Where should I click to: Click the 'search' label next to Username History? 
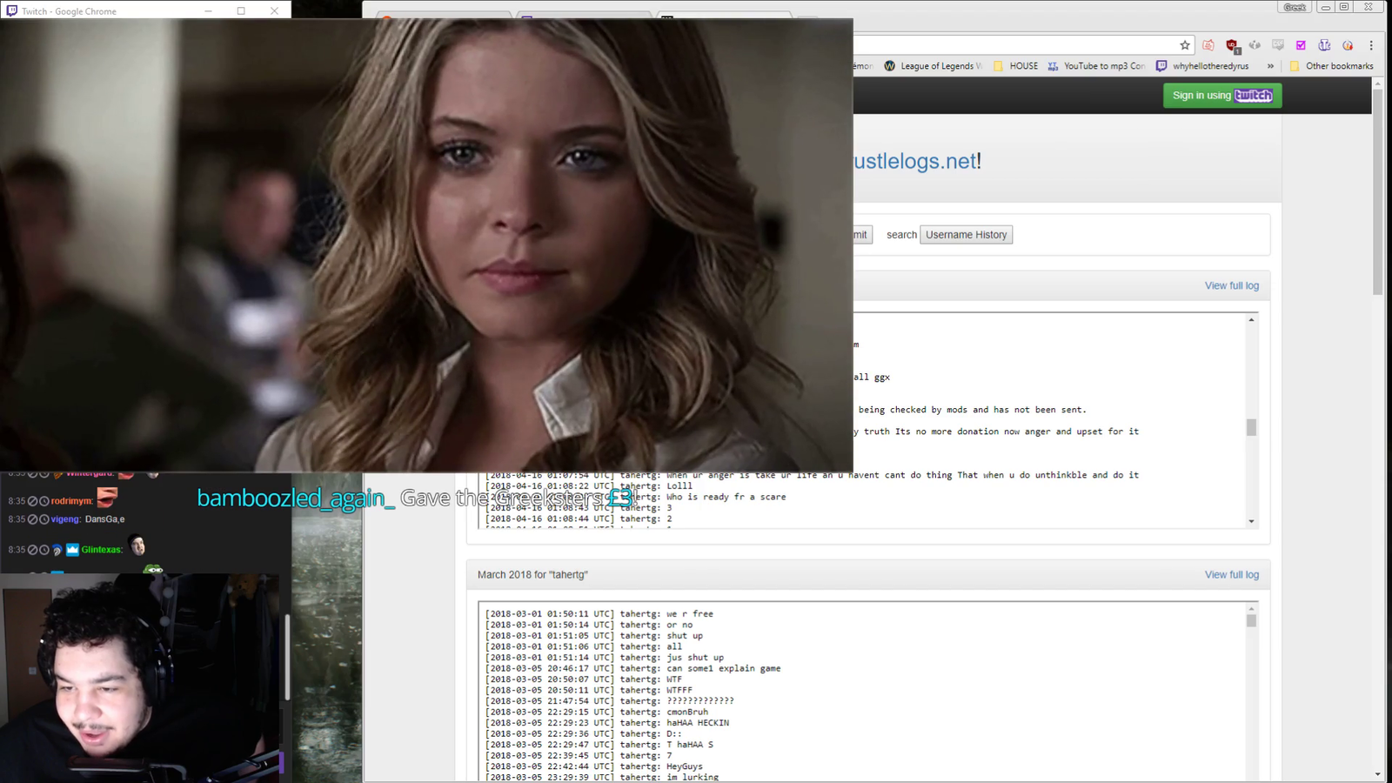point(901,235)
